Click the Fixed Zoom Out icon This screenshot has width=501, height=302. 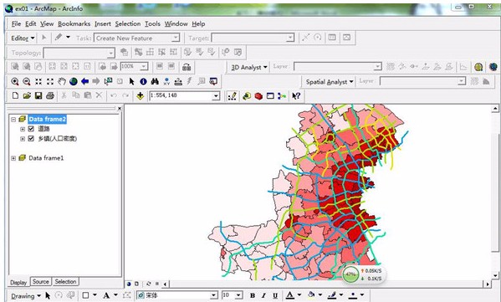(x=50, y=81)
